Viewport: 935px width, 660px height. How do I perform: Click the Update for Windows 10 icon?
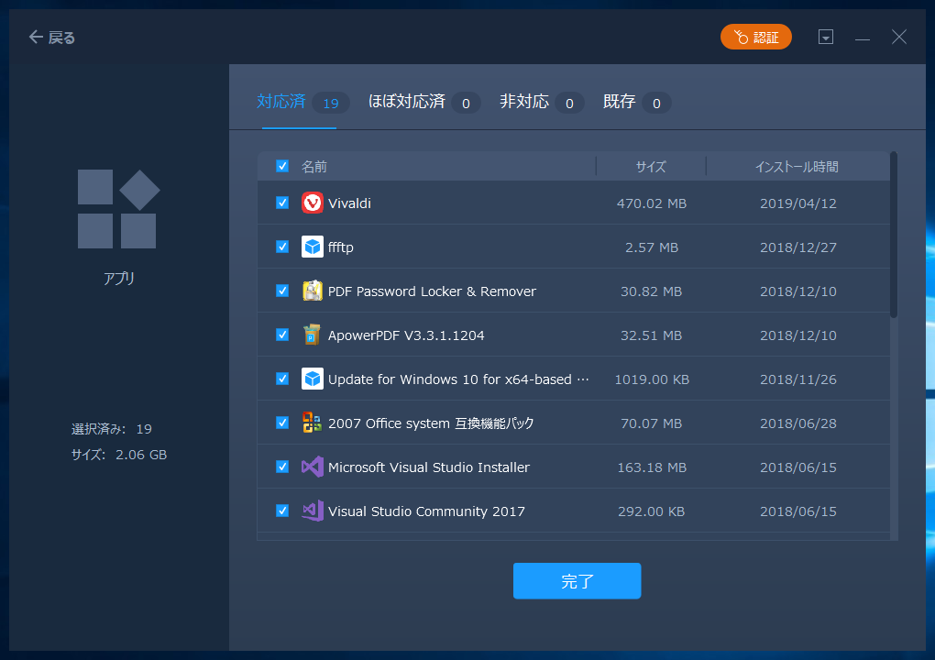312,379
